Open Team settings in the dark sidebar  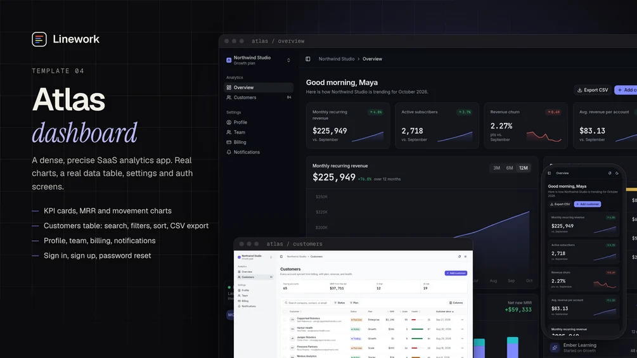pos(259,132)
